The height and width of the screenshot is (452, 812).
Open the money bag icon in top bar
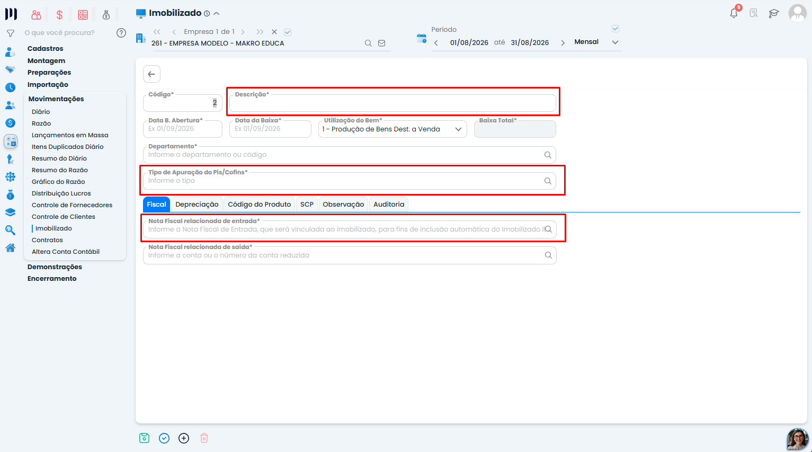coord(106,15)
